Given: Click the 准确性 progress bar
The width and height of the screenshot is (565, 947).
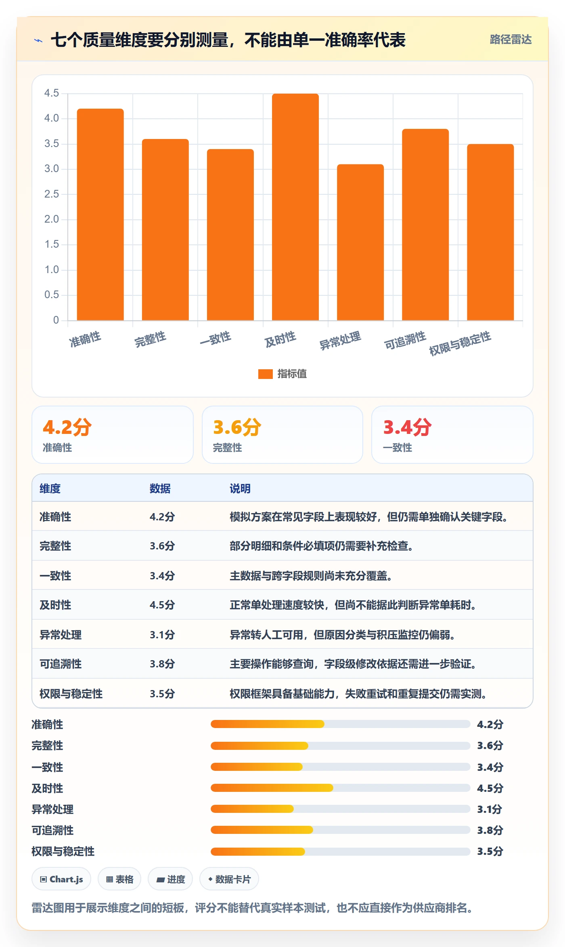Looking at the screenshot, I should tap(340, 724).
